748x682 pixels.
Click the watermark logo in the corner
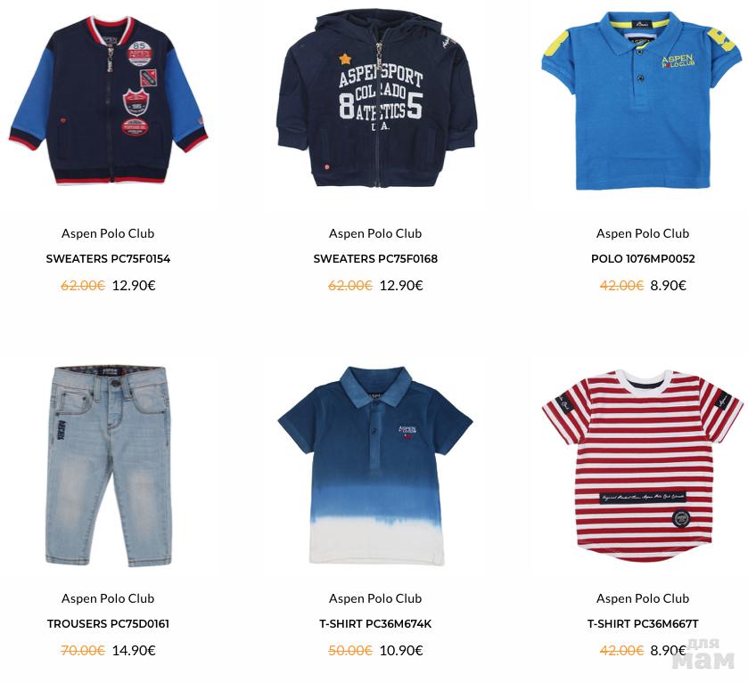[x=704, y=654]
